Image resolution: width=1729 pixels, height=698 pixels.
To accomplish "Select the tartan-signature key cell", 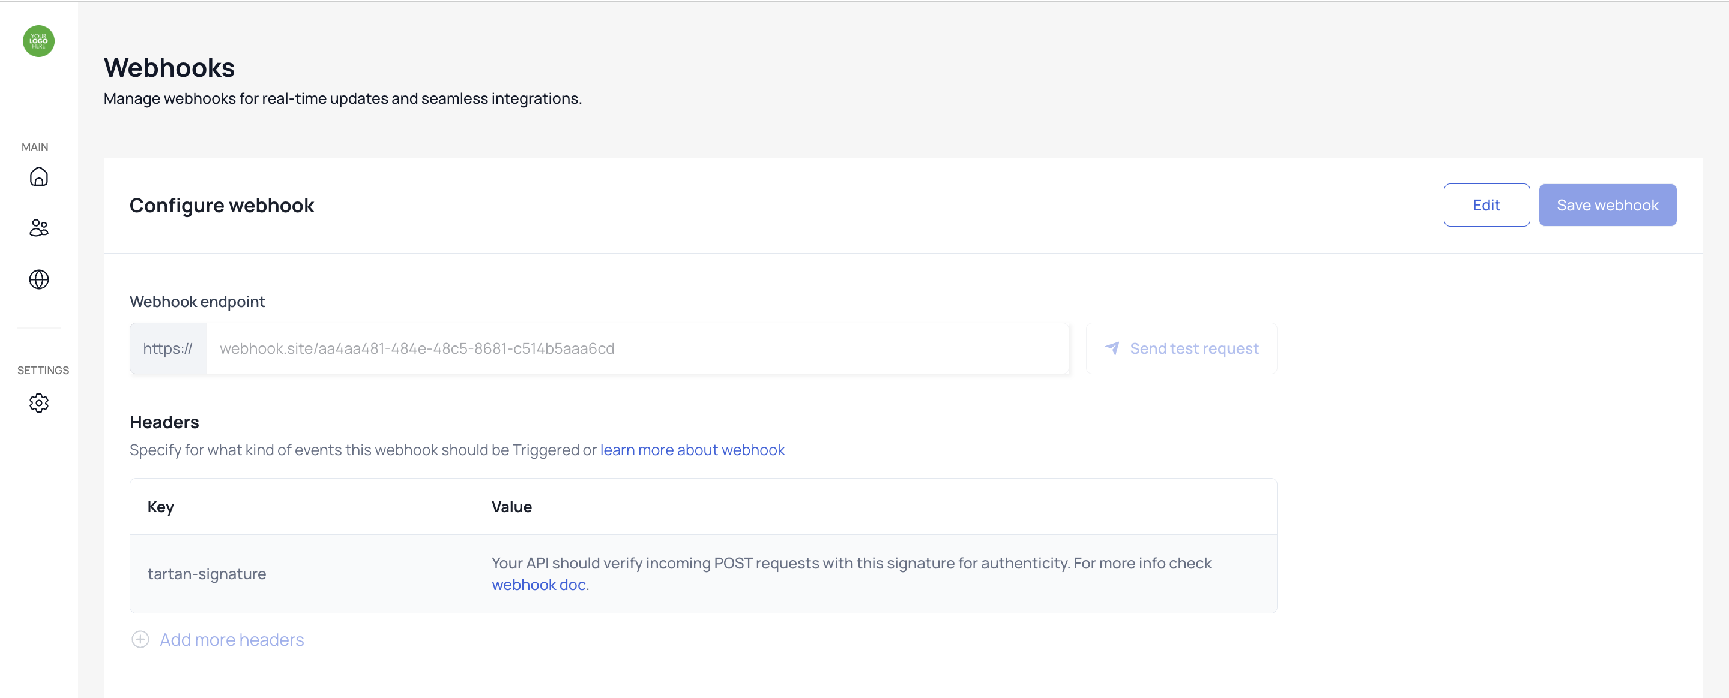I will click(207, 574).
